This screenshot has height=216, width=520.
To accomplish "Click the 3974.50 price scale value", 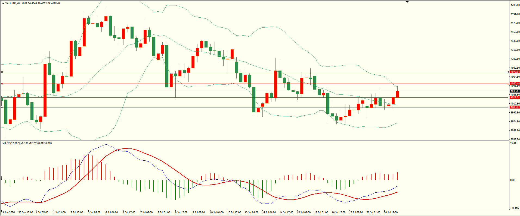I will click(515, 122).
